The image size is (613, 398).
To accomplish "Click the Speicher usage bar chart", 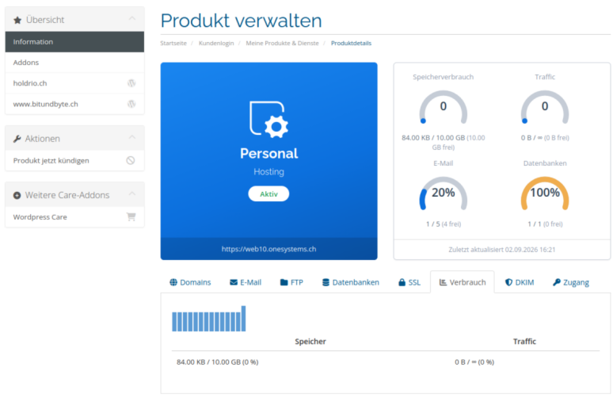I will pos(209,319).
